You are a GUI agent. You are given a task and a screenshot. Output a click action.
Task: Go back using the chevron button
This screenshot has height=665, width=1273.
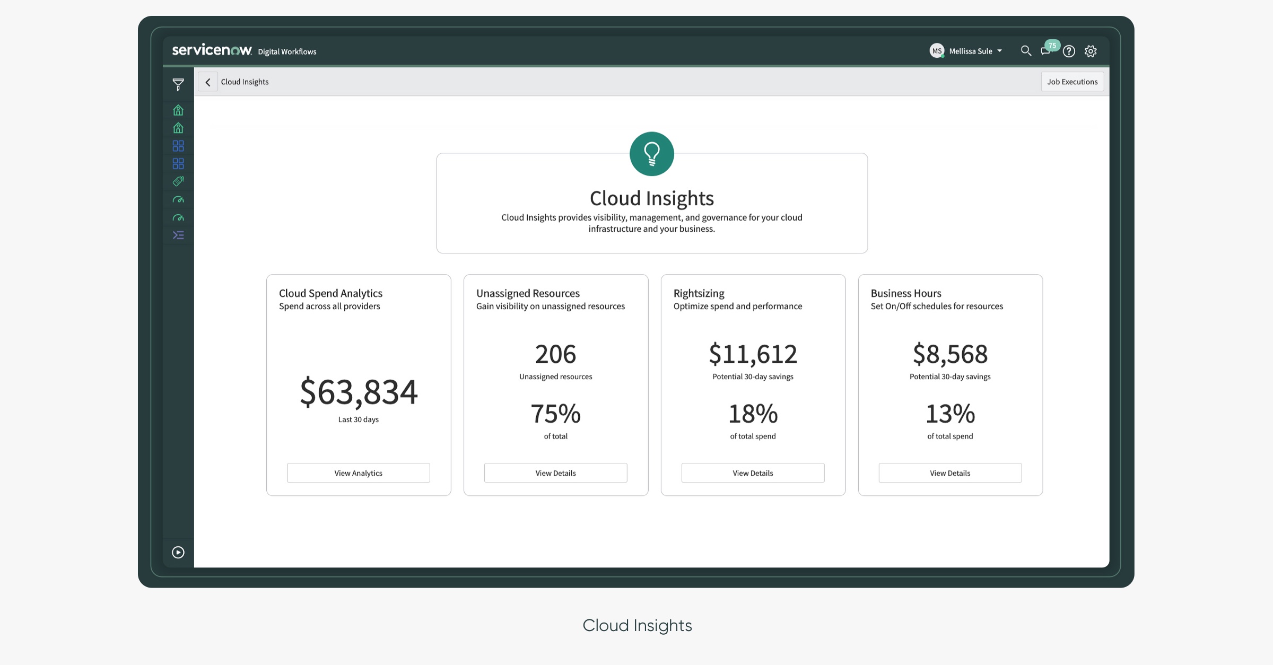click(x=208, y=82)
